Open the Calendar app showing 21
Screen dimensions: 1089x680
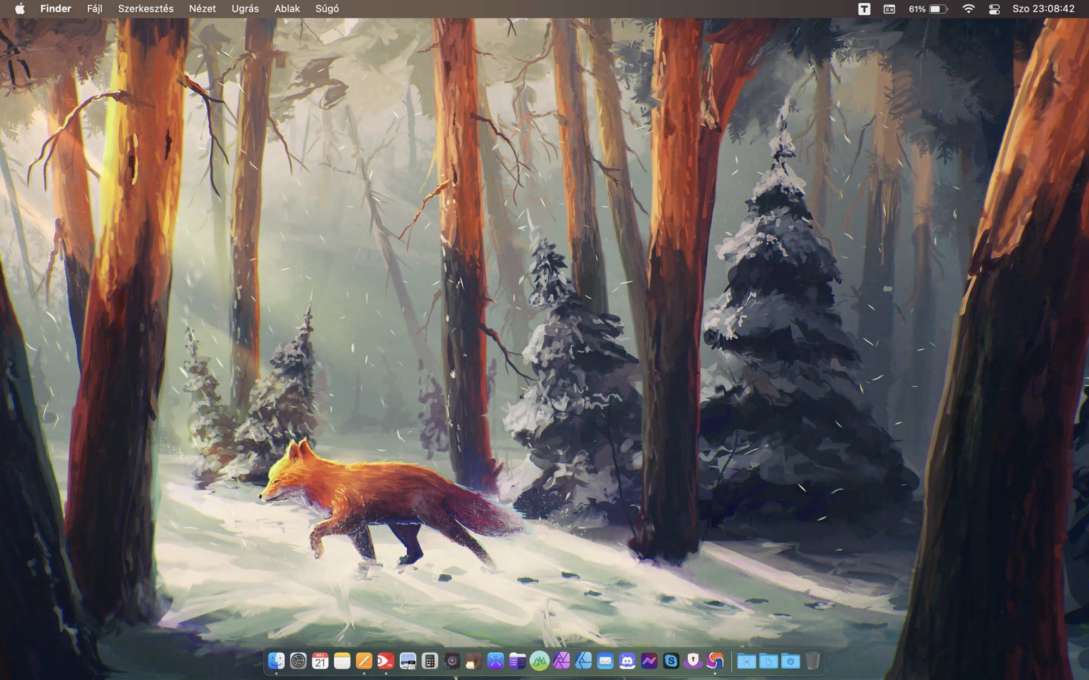pos(320,661)
